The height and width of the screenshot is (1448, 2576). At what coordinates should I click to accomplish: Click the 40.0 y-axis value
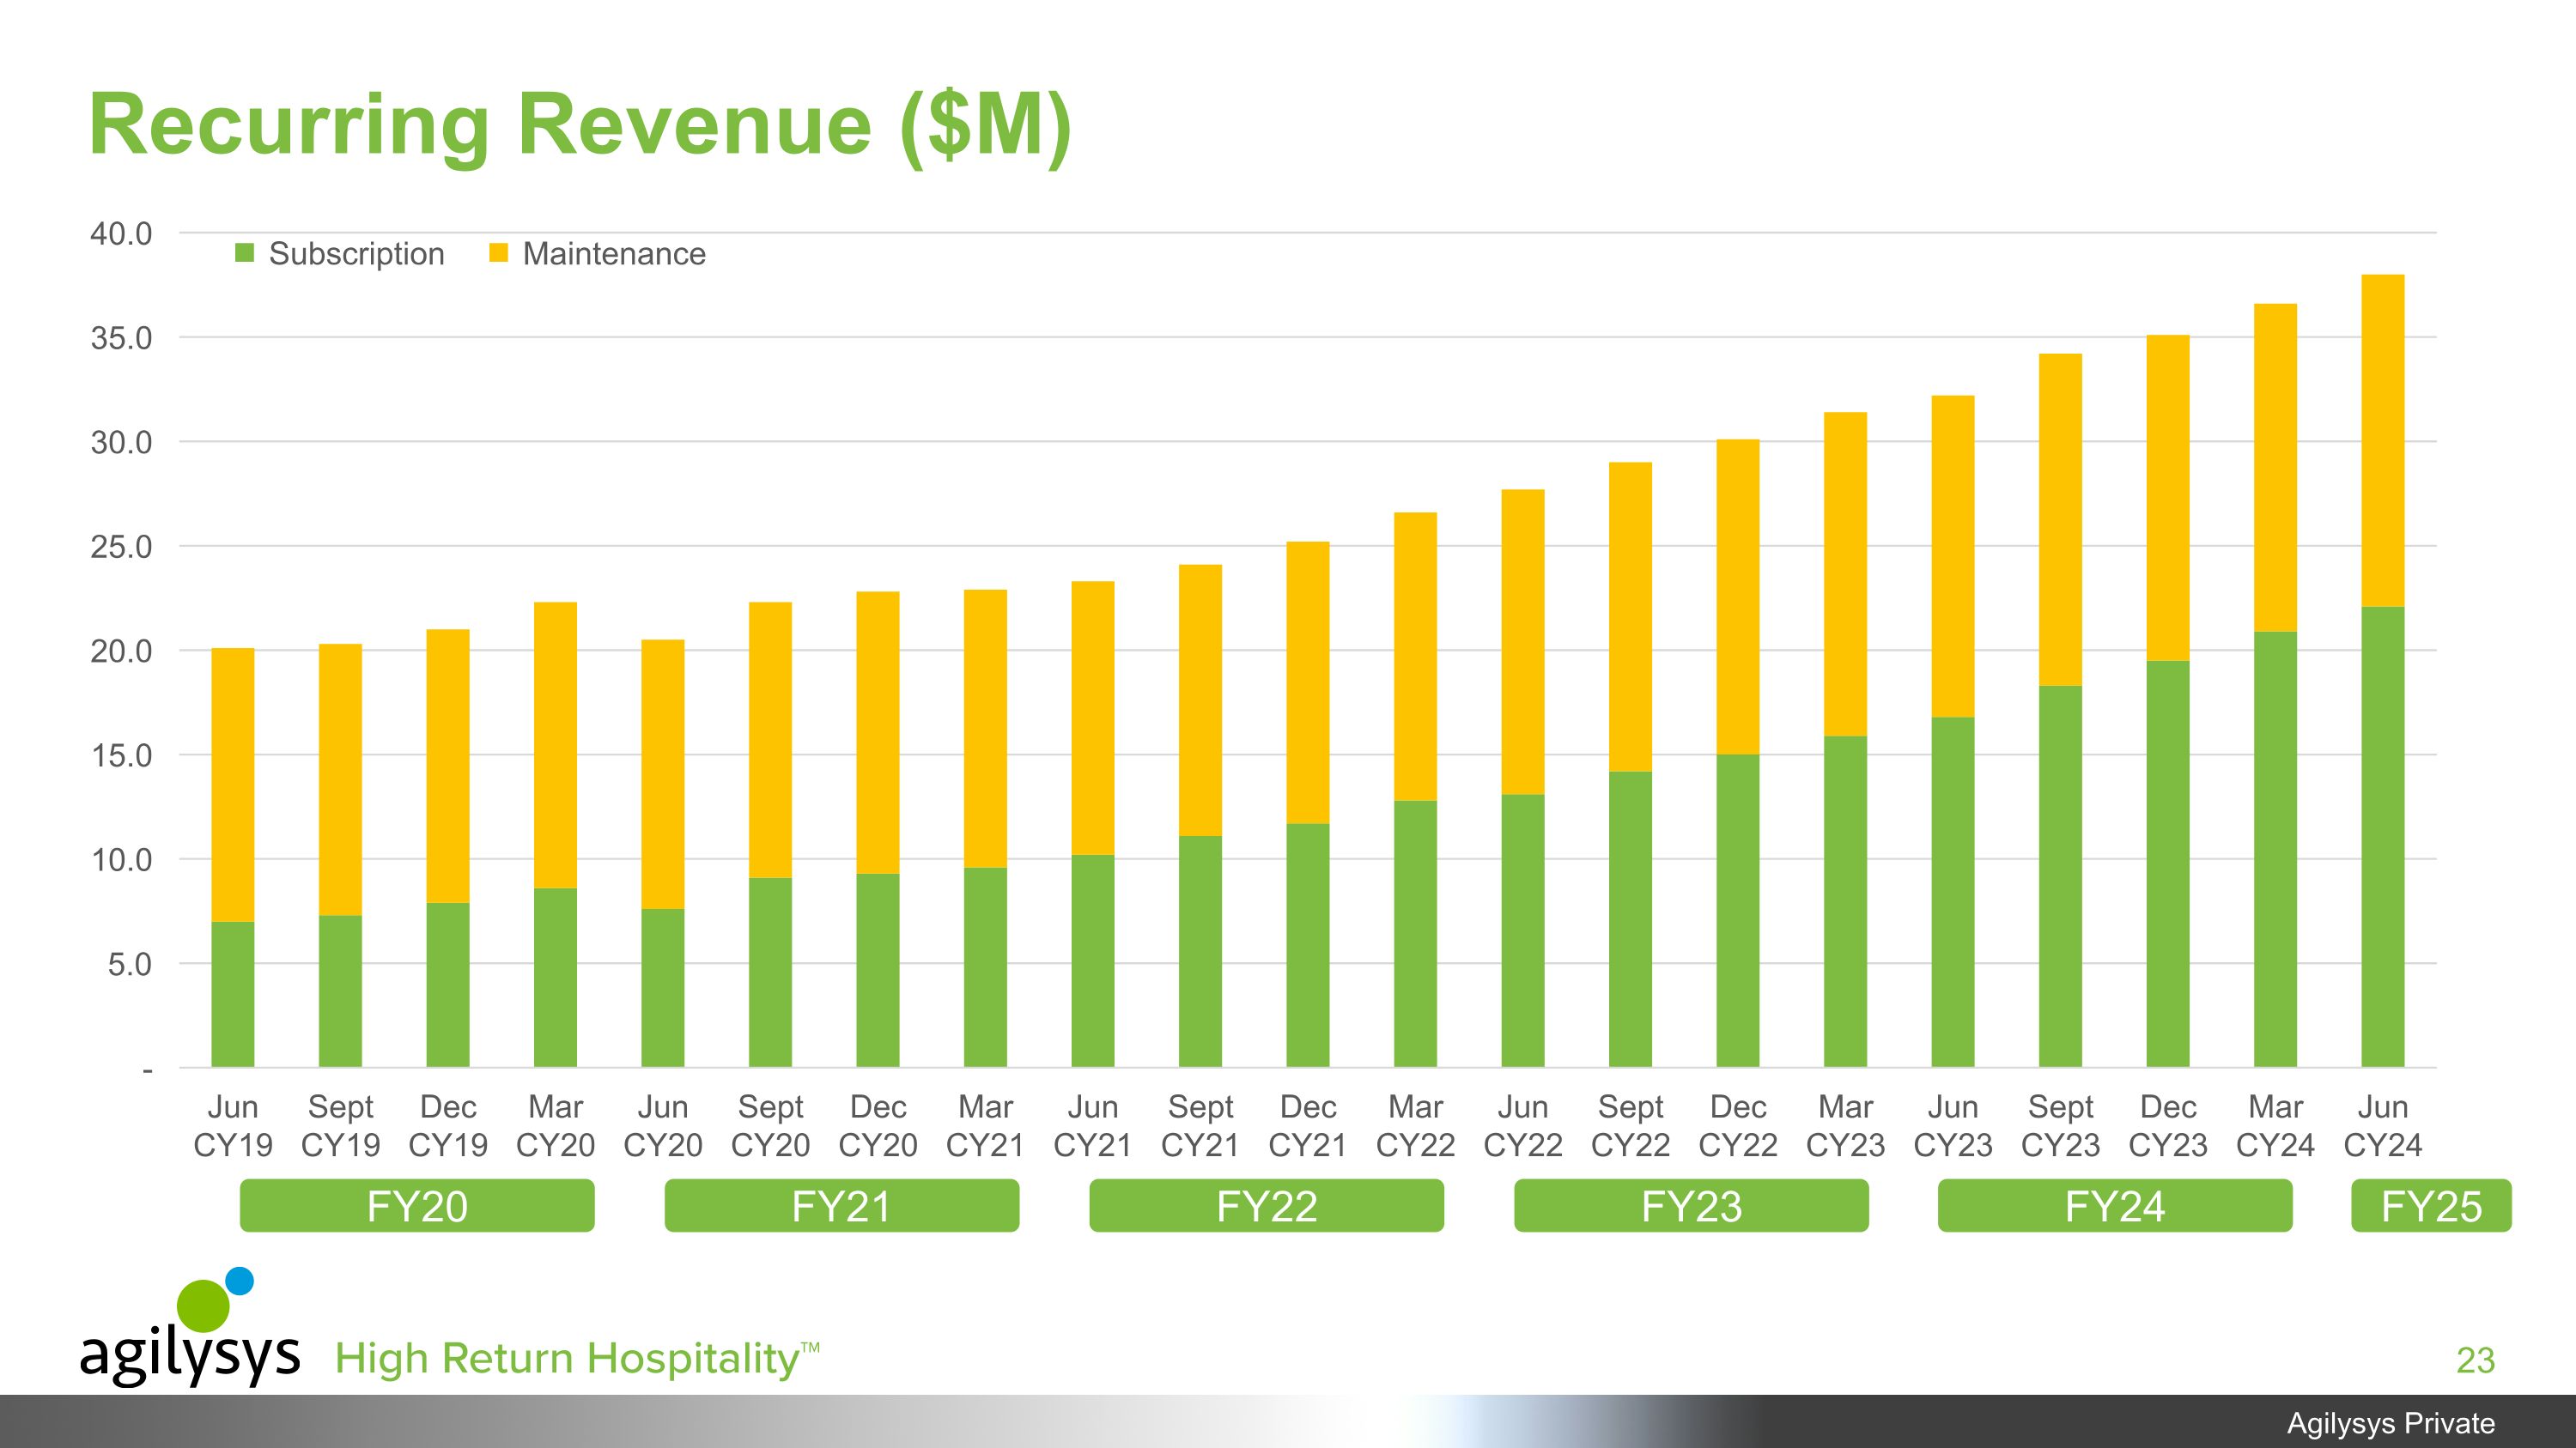121,233
